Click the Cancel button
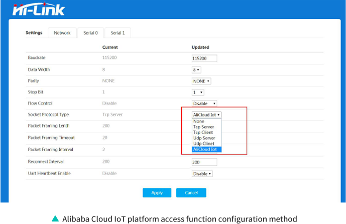This screenshot has height=224, width=346. pyautogui.click(x=191, y=192)
